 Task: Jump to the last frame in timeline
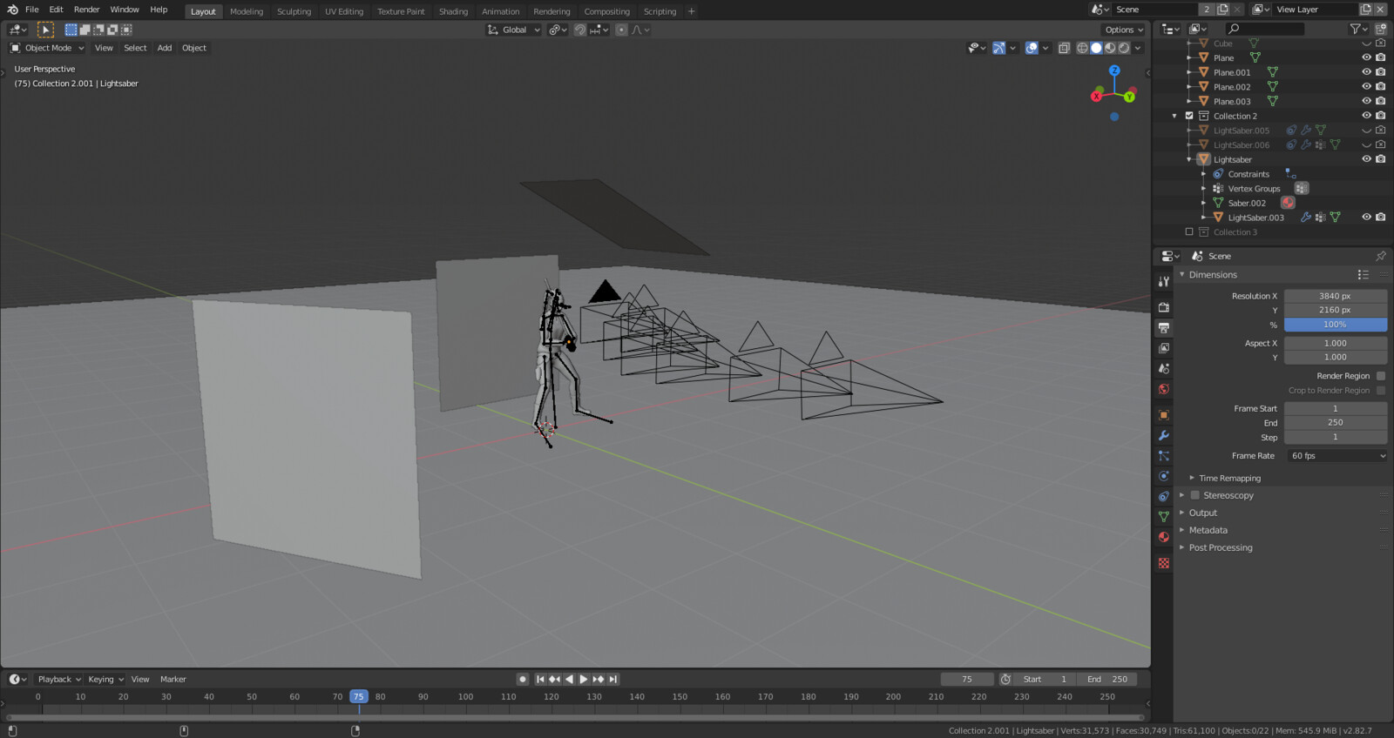pos(612,679)
